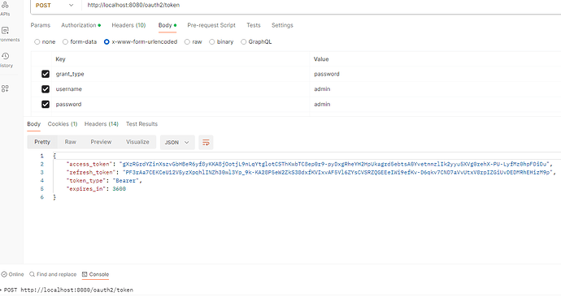Image resolution: width=561 pixels, height=301 pixels.
Task: Open the Pre-request Script tab
Action: (211, 25)
